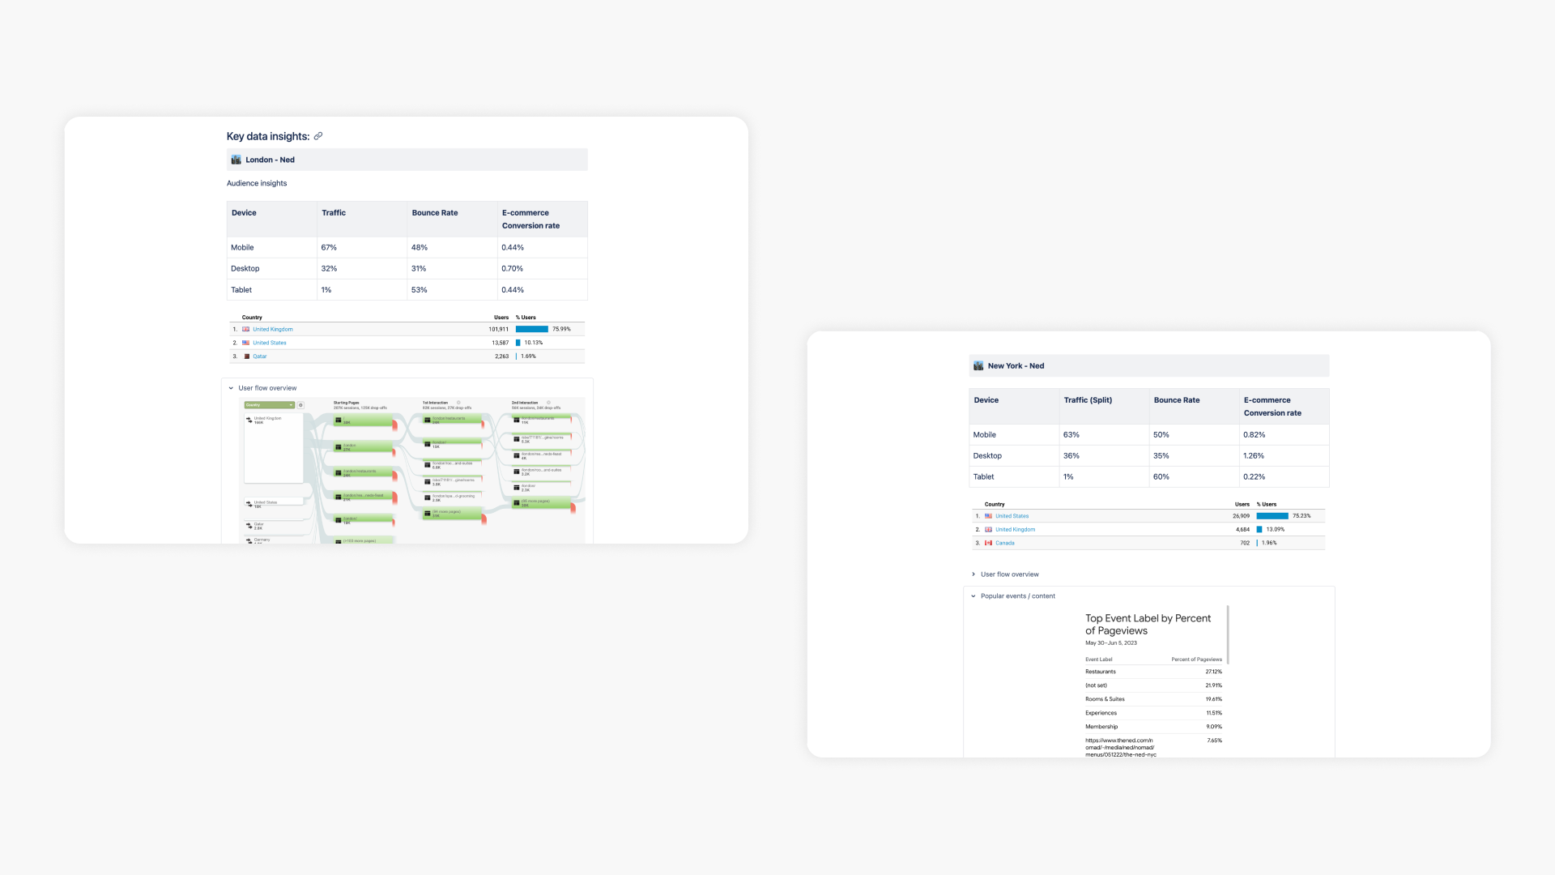Viewport: 1555px width, 875px height.
Task: Click the link icon beside Key data insights
Action: point(318,136)
